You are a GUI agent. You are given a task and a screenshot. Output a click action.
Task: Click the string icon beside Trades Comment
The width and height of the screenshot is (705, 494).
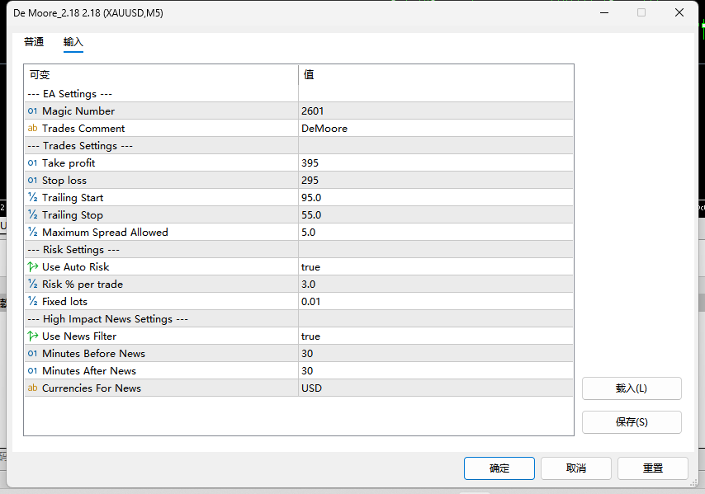32,128
